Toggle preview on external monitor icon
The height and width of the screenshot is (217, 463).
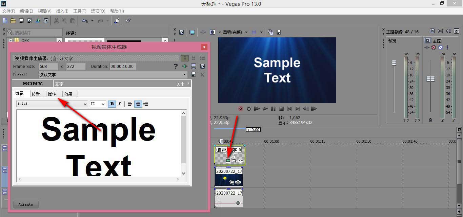point(192,32)
